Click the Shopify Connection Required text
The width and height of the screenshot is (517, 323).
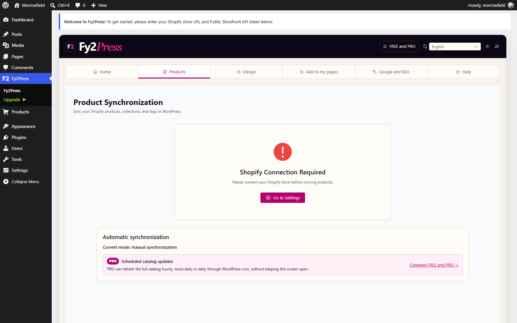(x=283, y=172)
